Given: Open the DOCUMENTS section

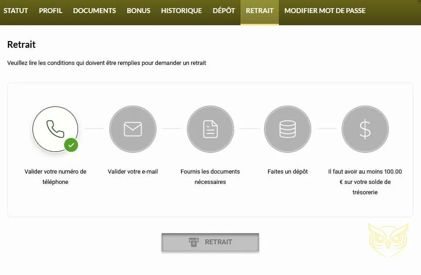Looking at the screenshot, I should pyautogui.click(x=94, y=10).
